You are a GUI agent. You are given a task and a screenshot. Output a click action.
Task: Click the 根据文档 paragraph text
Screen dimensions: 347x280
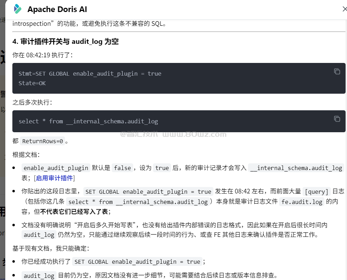click(x=26, y=154)
